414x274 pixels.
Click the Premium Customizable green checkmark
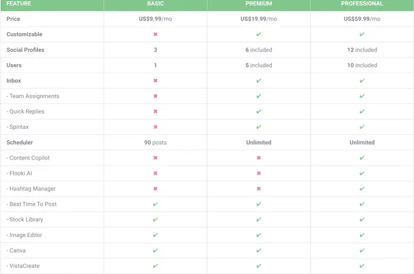click(258, 34)
